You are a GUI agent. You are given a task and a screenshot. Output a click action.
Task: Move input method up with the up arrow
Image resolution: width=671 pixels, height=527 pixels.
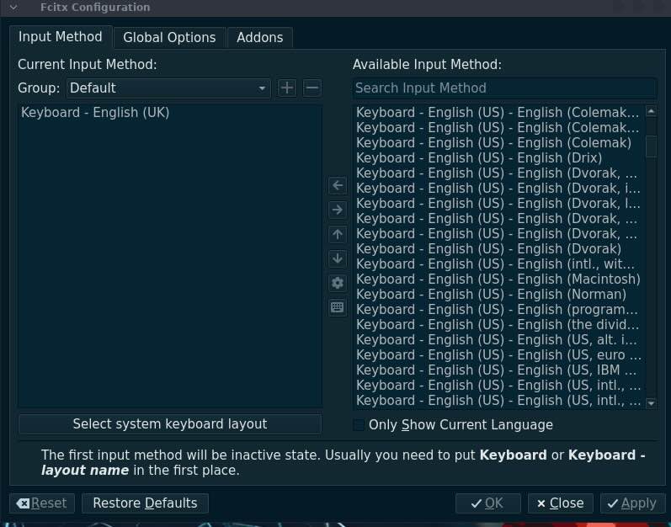[x=338, y=234]
